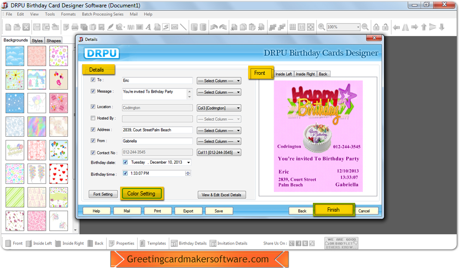459x268 pixels.
Task: Open the Select Column dropdown for Address
Action: pos(219,130)
